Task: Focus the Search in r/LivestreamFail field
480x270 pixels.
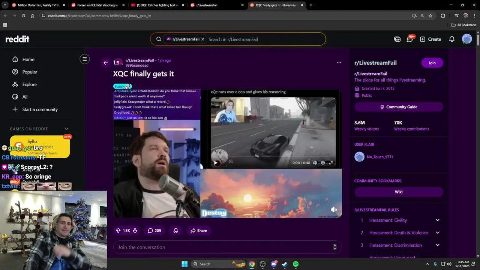Action: tap(264, 39)
